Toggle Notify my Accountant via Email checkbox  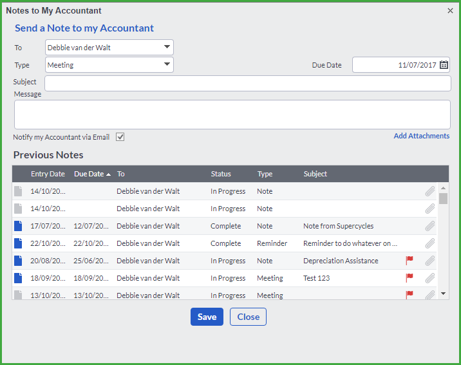tap(120, 137)
